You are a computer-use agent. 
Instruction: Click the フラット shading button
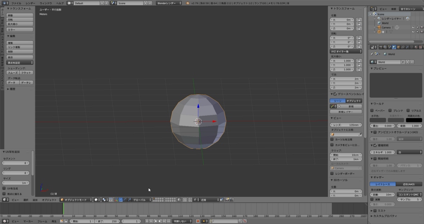26,73
